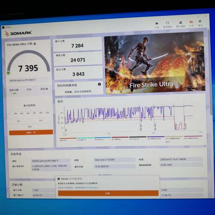
Task: Click the green dot on the score gauge
Action: 8,73
